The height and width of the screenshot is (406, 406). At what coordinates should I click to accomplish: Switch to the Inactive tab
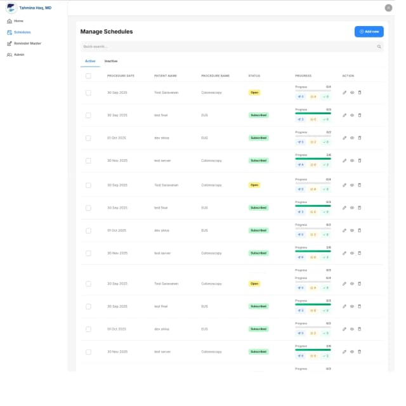(x=111, y=61)
